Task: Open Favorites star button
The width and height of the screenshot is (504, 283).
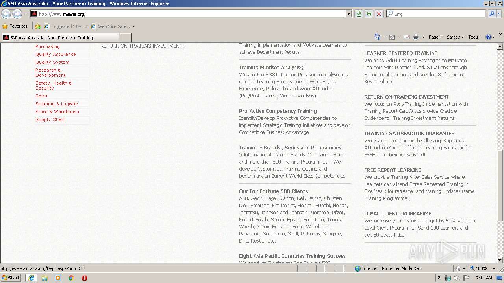Action: 15,26
